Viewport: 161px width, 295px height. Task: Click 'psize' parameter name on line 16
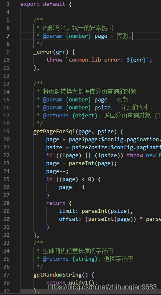coord(102,107)
